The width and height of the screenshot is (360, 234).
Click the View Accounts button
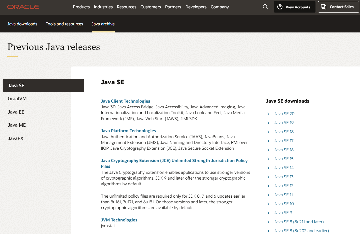295,7
